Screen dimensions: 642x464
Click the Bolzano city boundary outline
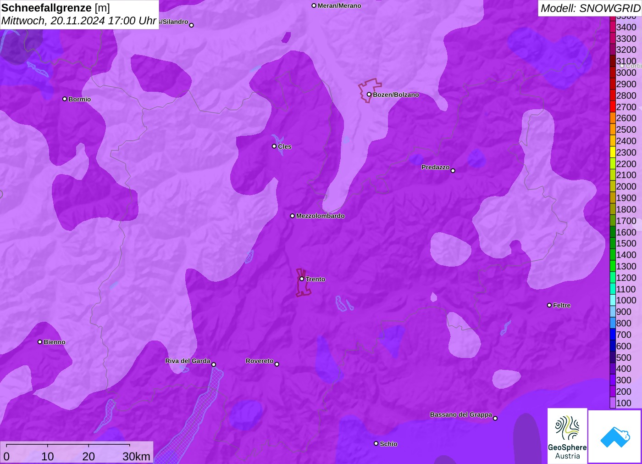coord(370,90)
